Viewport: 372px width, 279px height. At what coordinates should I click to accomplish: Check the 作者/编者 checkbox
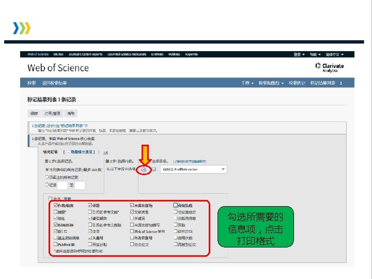[x=55, y=205]
